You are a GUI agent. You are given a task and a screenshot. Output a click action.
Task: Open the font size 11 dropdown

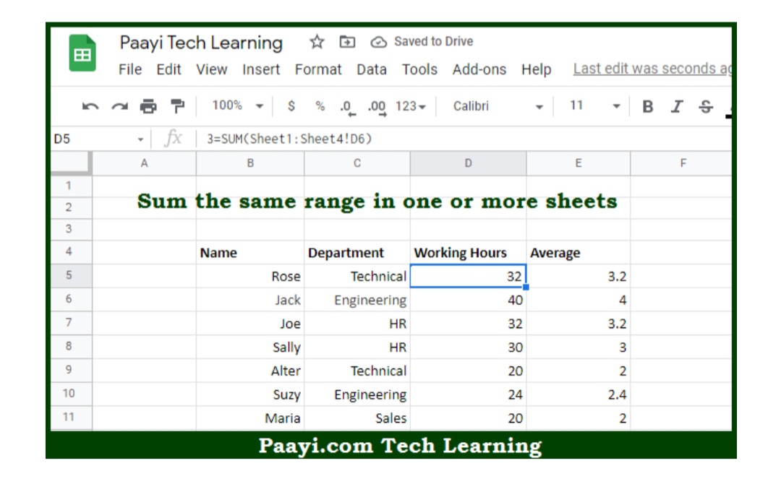(x=595, y=105)
